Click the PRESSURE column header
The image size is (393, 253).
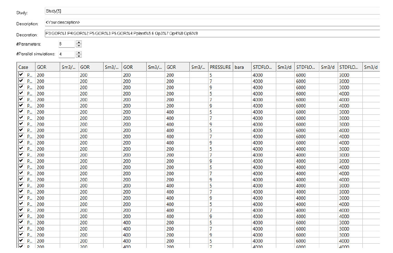pos(220,67)
